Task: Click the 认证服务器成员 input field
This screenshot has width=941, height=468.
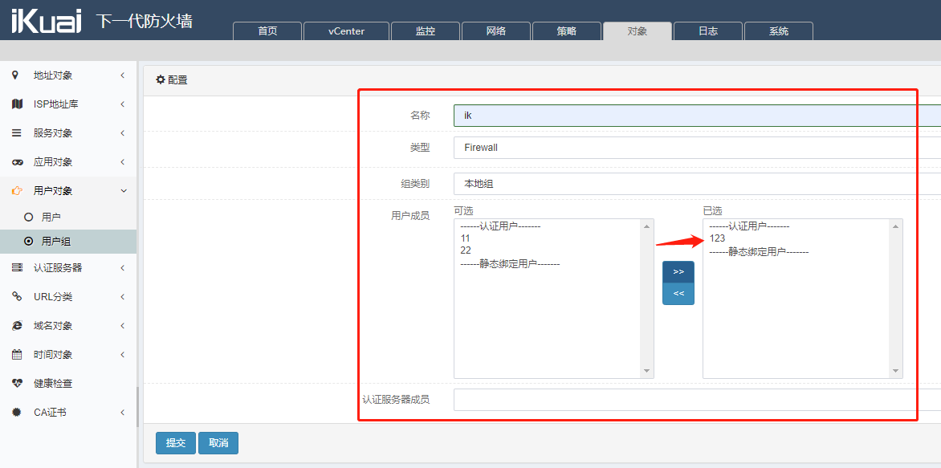Action: click(x=698, y=400)
